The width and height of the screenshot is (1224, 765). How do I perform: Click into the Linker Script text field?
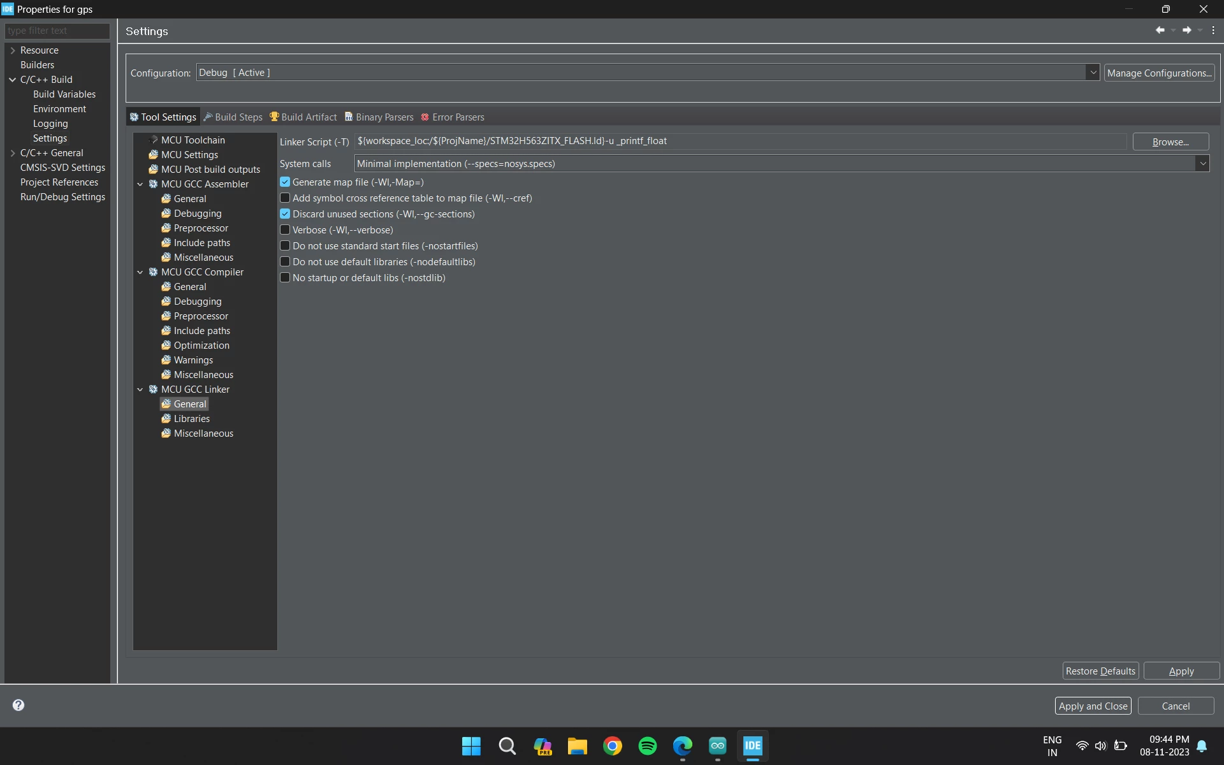coord(741,141)
